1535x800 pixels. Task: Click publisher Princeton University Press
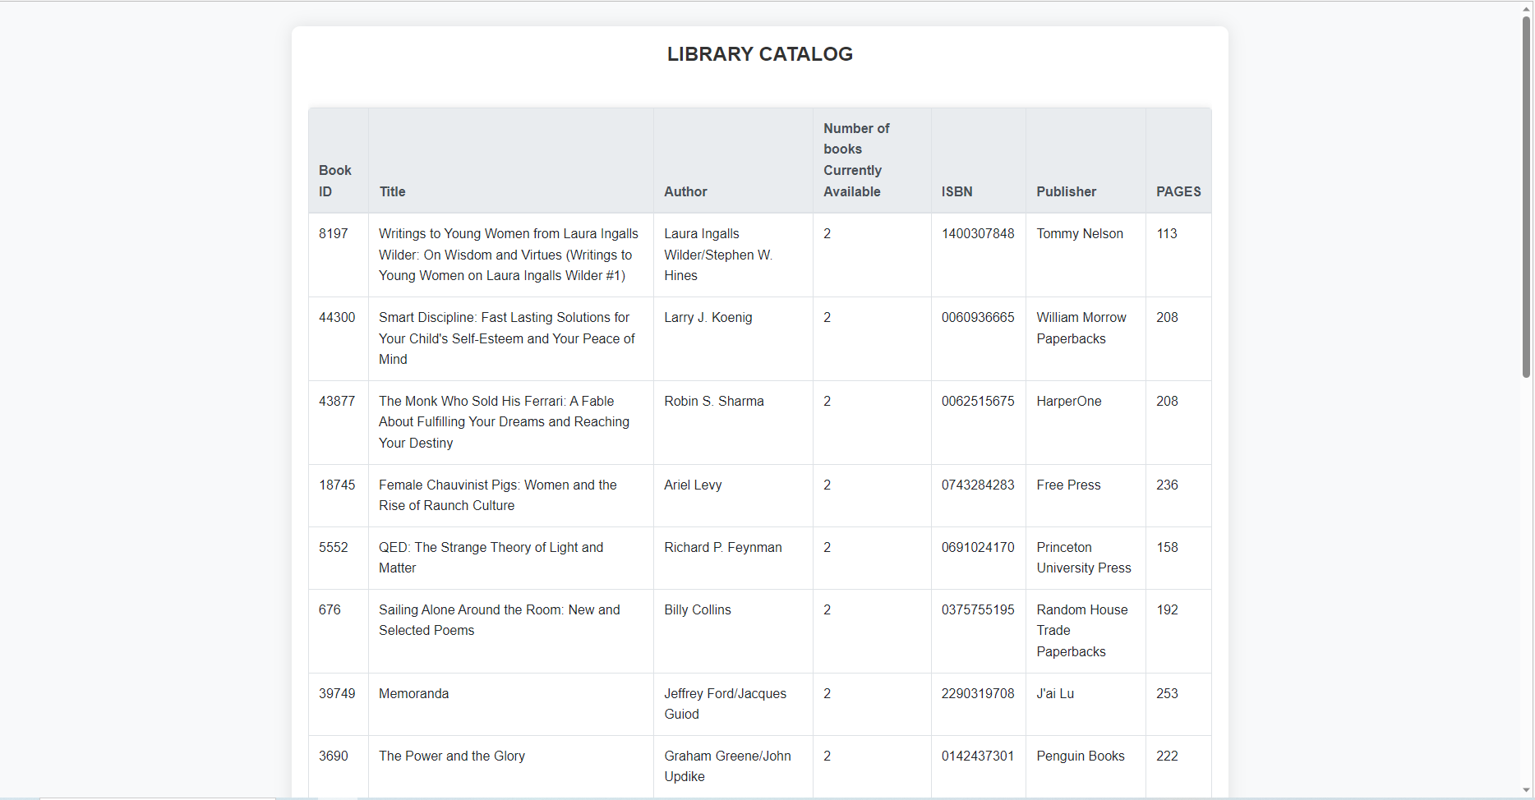(x=1083, y=558)
